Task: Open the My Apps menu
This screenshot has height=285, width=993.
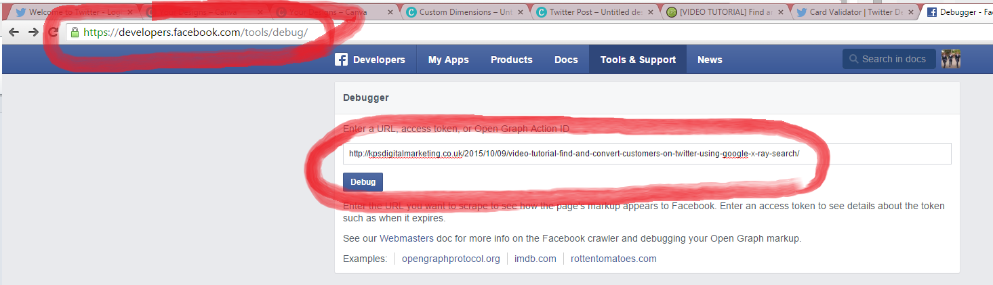Action: (x=448, y=60)
